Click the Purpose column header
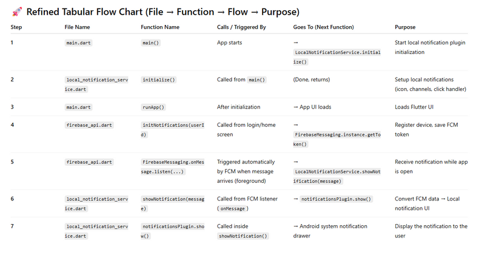 (x=405, y=27)
